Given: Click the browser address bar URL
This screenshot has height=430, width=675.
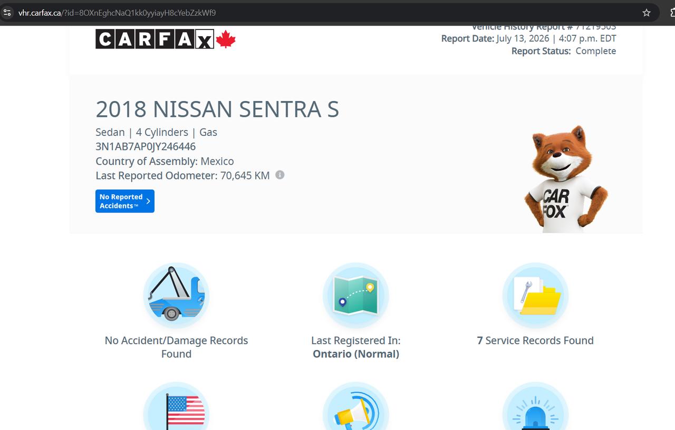Looking at the screenshot, I should click(117, 13).
